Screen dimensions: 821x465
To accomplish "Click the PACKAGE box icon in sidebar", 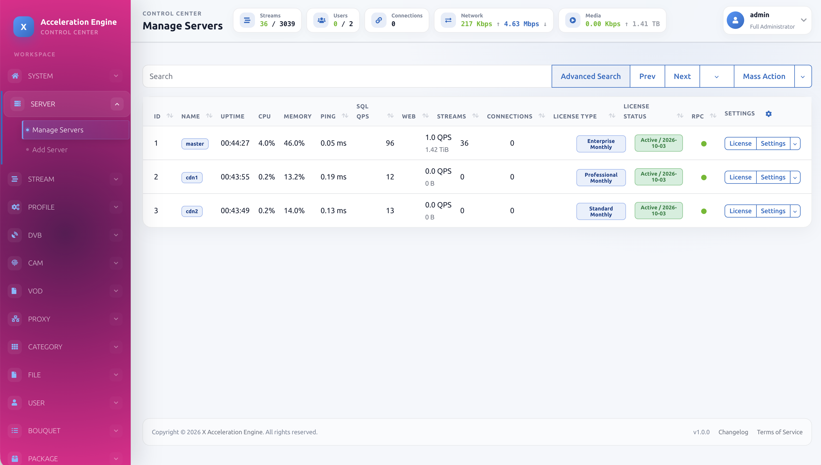I will 15,459.
